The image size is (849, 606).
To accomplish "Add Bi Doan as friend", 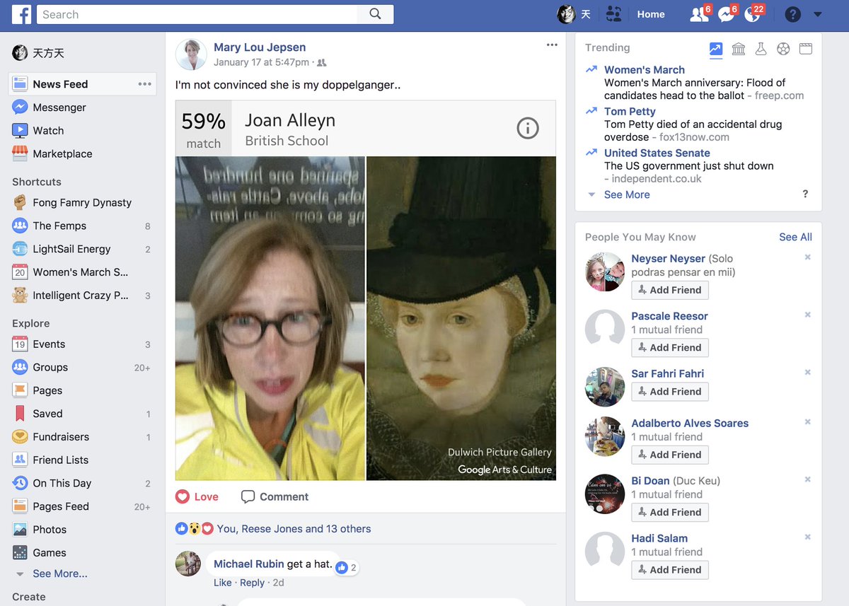I will pyautogui.click(x=670, y=512).
